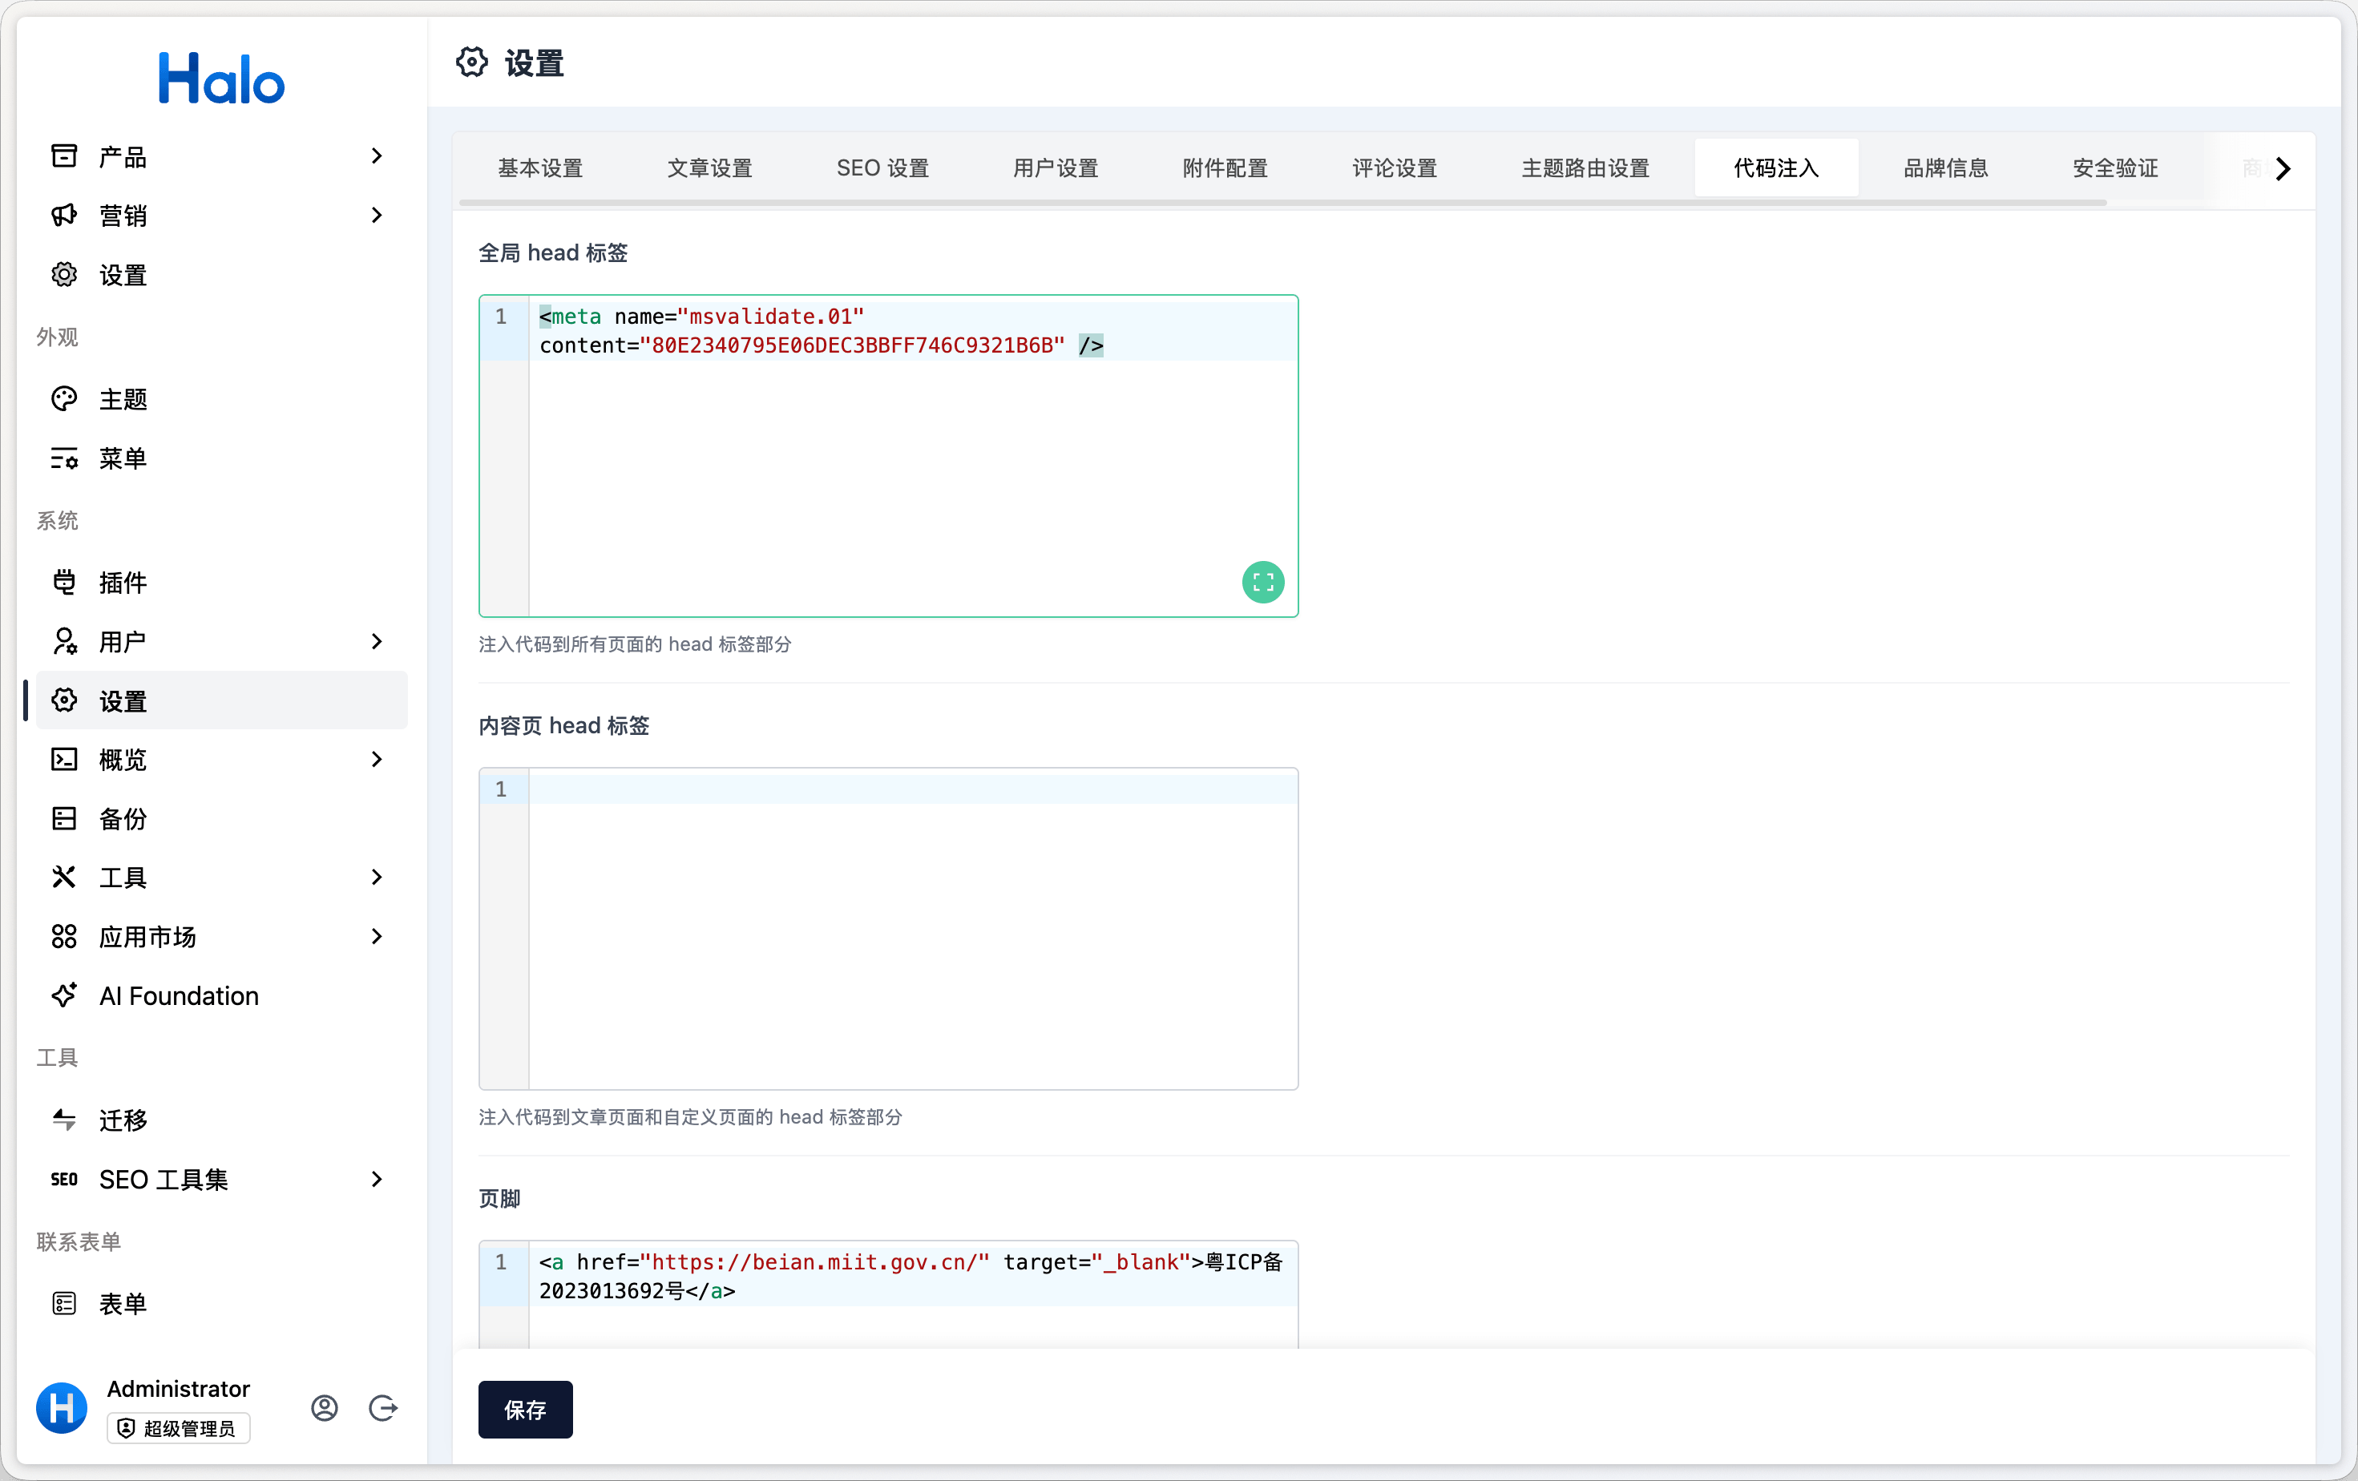Click the 备份 storage icon
The width and height of the screenshot is (2358, 1481).
click(63, 818)
